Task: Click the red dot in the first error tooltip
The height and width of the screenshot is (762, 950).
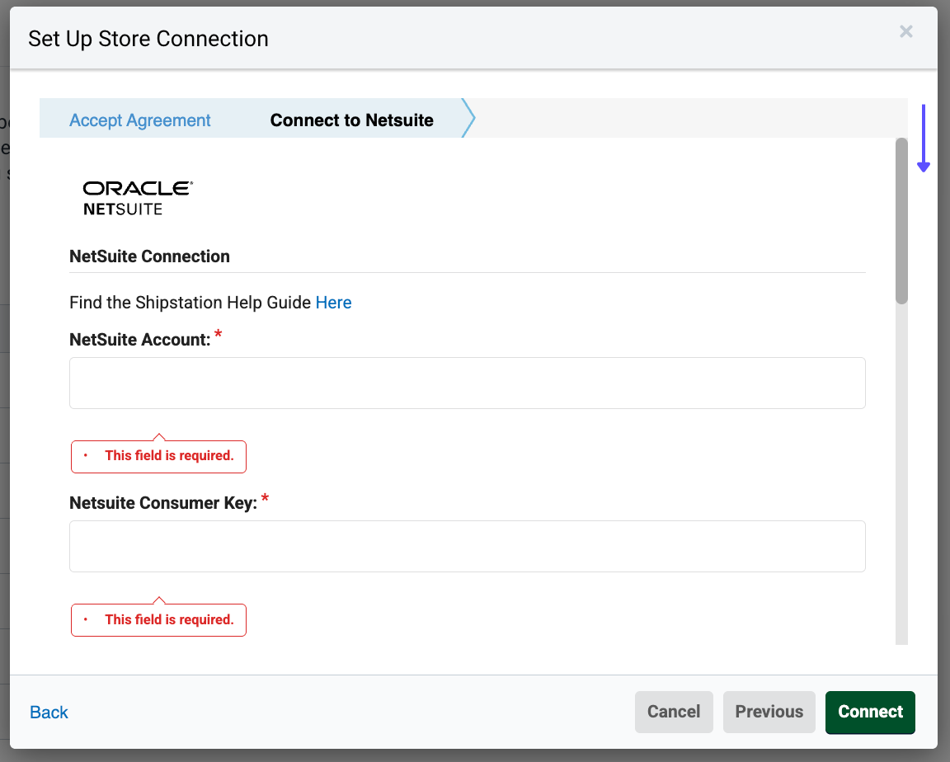Action: pyautogui.click(x=86, y=455)
